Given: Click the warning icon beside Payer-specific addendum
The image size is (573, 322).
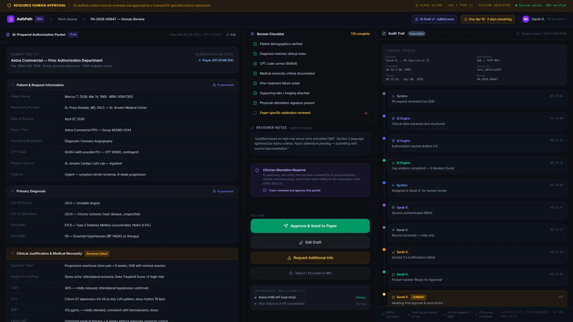Looking at the screenshot, I should coord(366,113).
